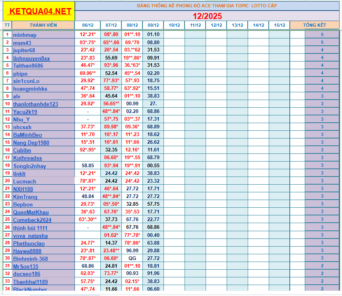
Task: Select the TỔNG KẾT column header
Action: click(314, 25)
